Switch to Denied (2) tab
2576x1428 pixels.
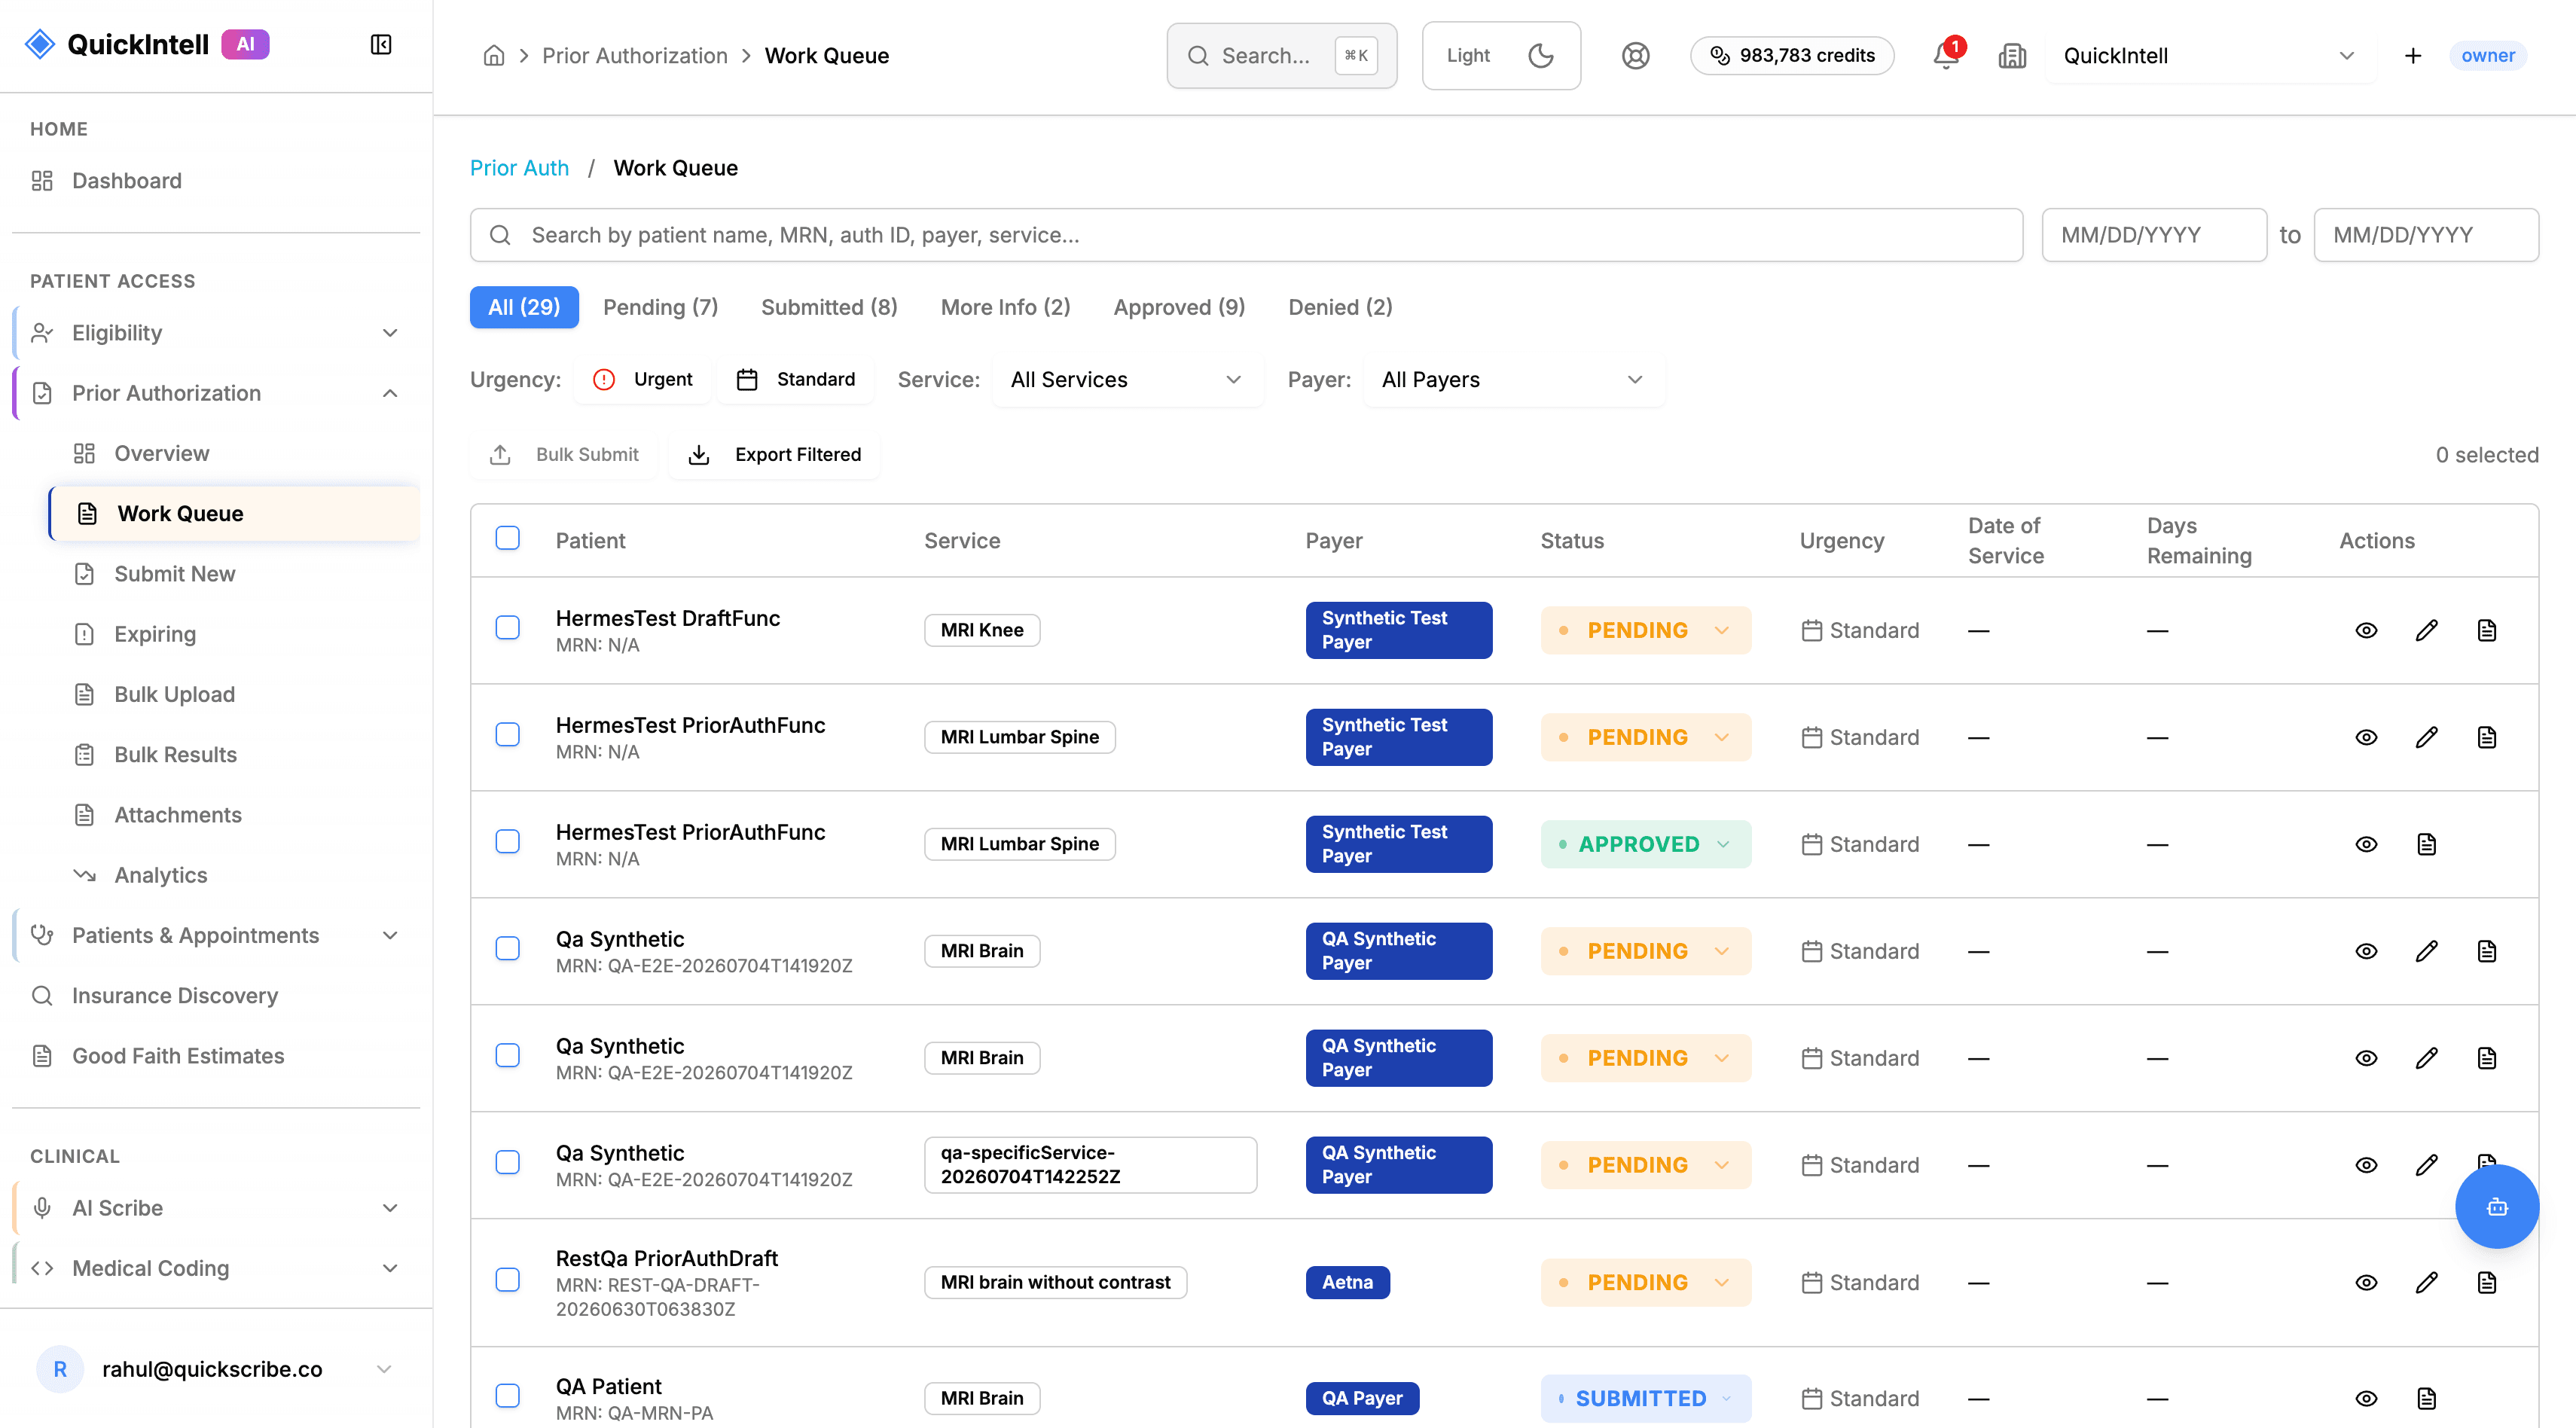(1340, 307)
